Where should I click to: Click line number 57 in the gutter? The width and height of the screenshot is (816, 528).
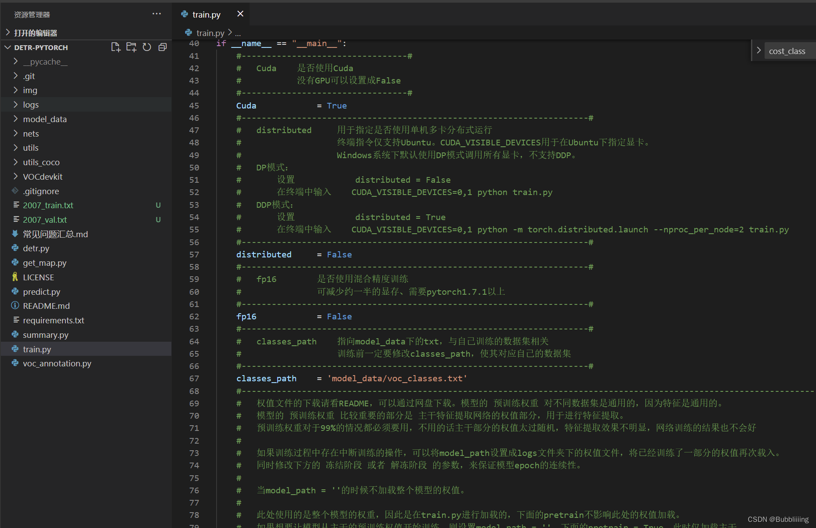pos(194,255)
